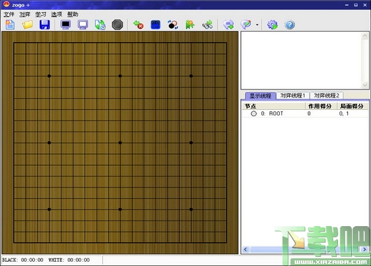Click the 作用得分 column header
The height and width of the screenshot is (266, 371).
point(320,106)
